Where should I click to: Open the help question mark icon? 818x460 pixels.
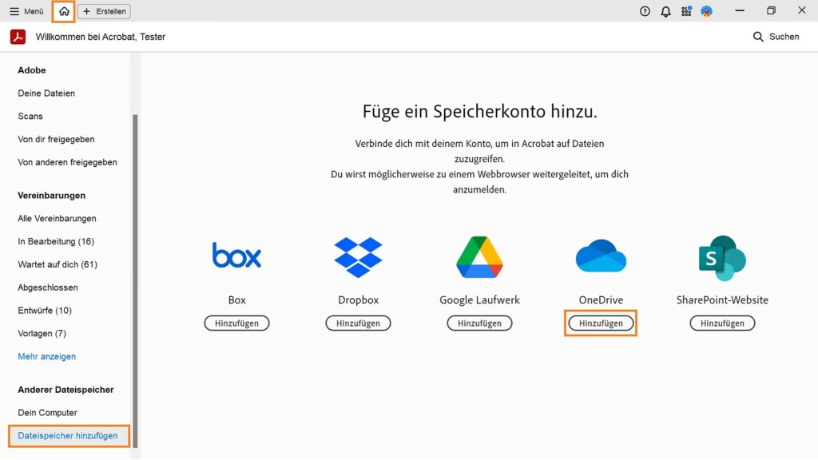click(x=645, y=11)
